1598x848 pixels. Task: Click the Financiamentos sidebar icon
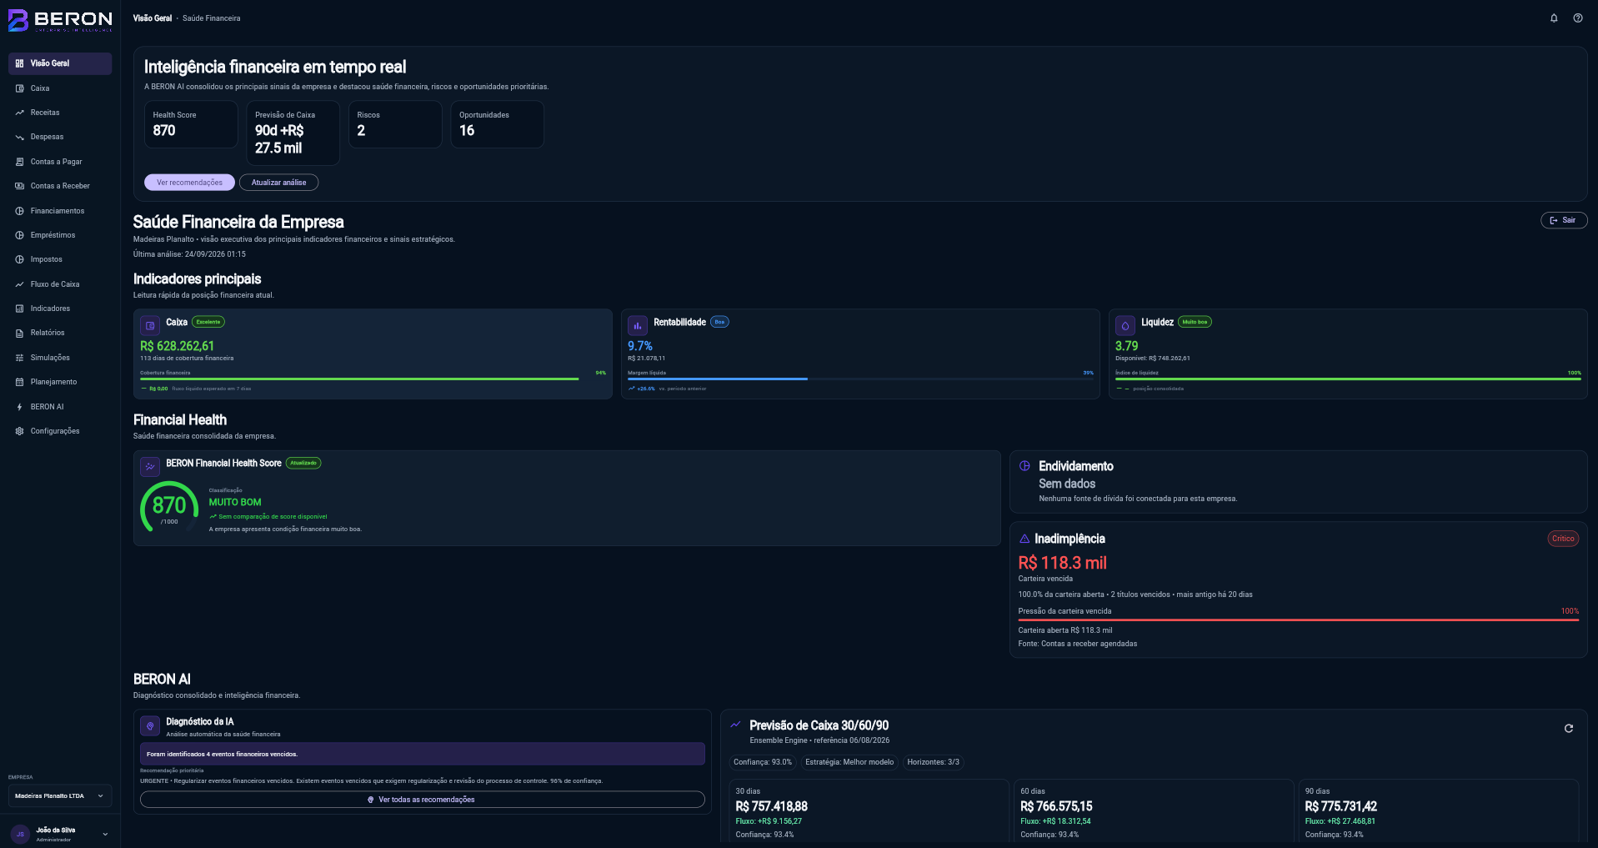(x=19, y=211)
